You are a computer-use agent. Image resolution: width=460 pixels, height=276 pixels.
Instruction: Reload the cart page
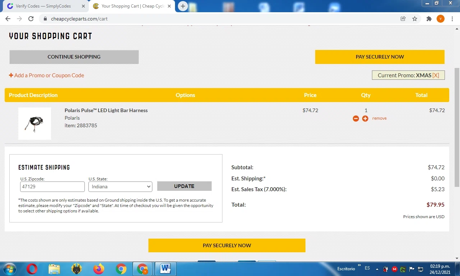tap(31, 19)
